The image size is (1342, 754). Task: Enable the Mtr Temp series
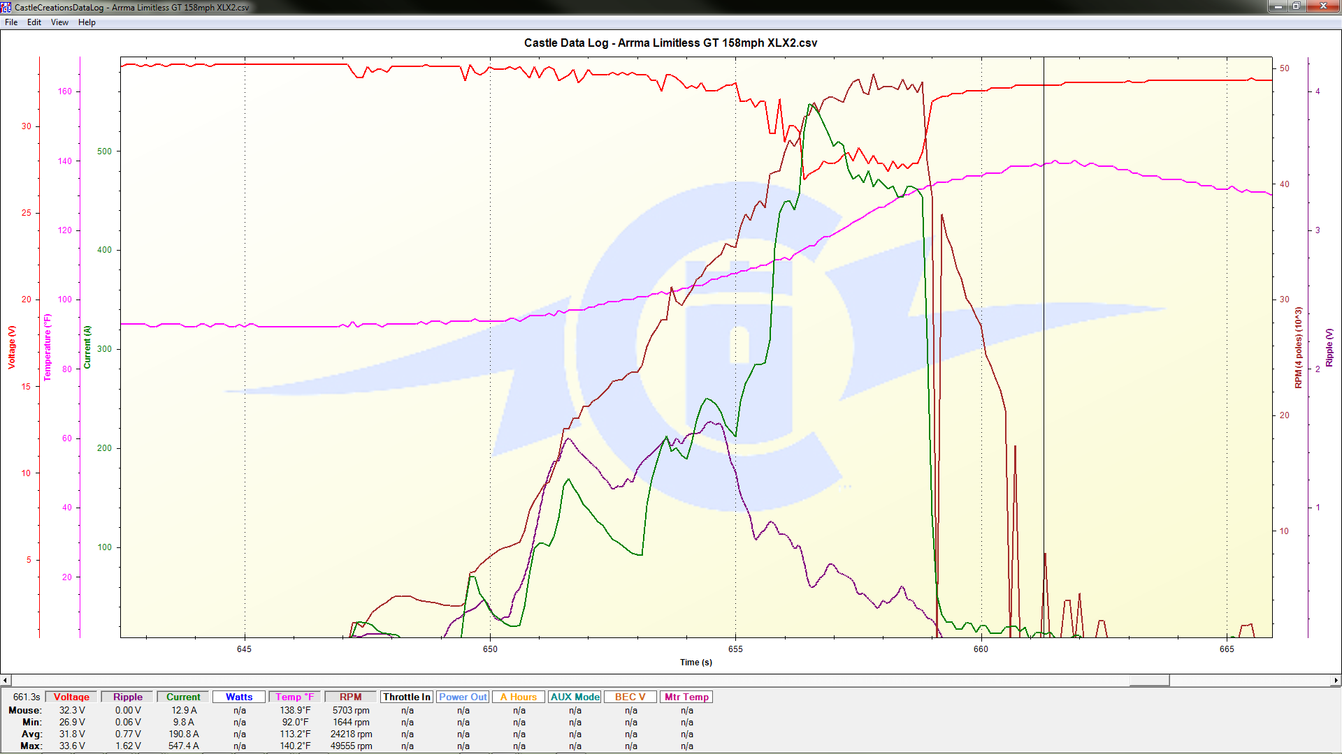(686, 697)
